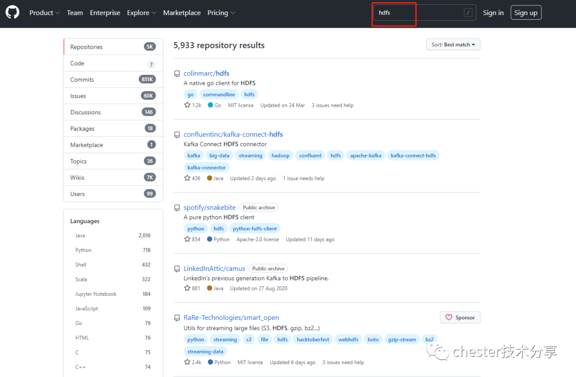Click '3 issues need help' under colinmarc/hdfs
576x377 pixels.
(332, 105)
